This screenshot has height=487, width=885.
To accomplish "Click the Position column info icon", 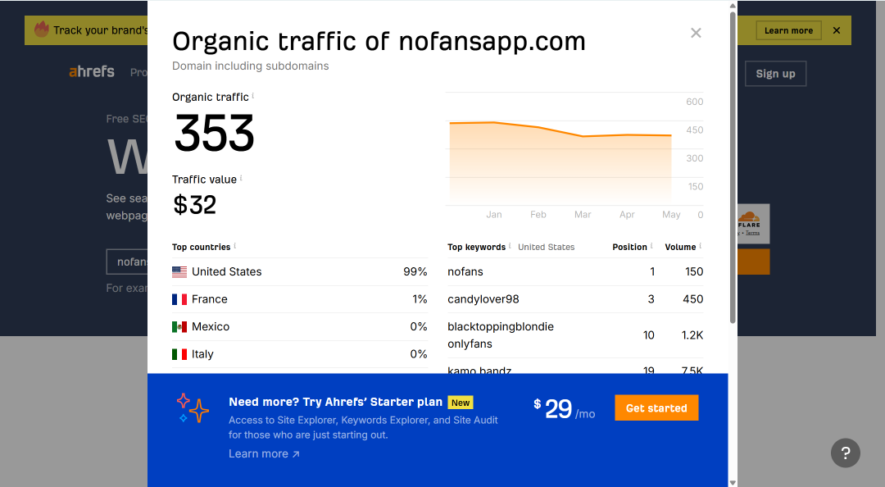I will [x=651, y=246].
